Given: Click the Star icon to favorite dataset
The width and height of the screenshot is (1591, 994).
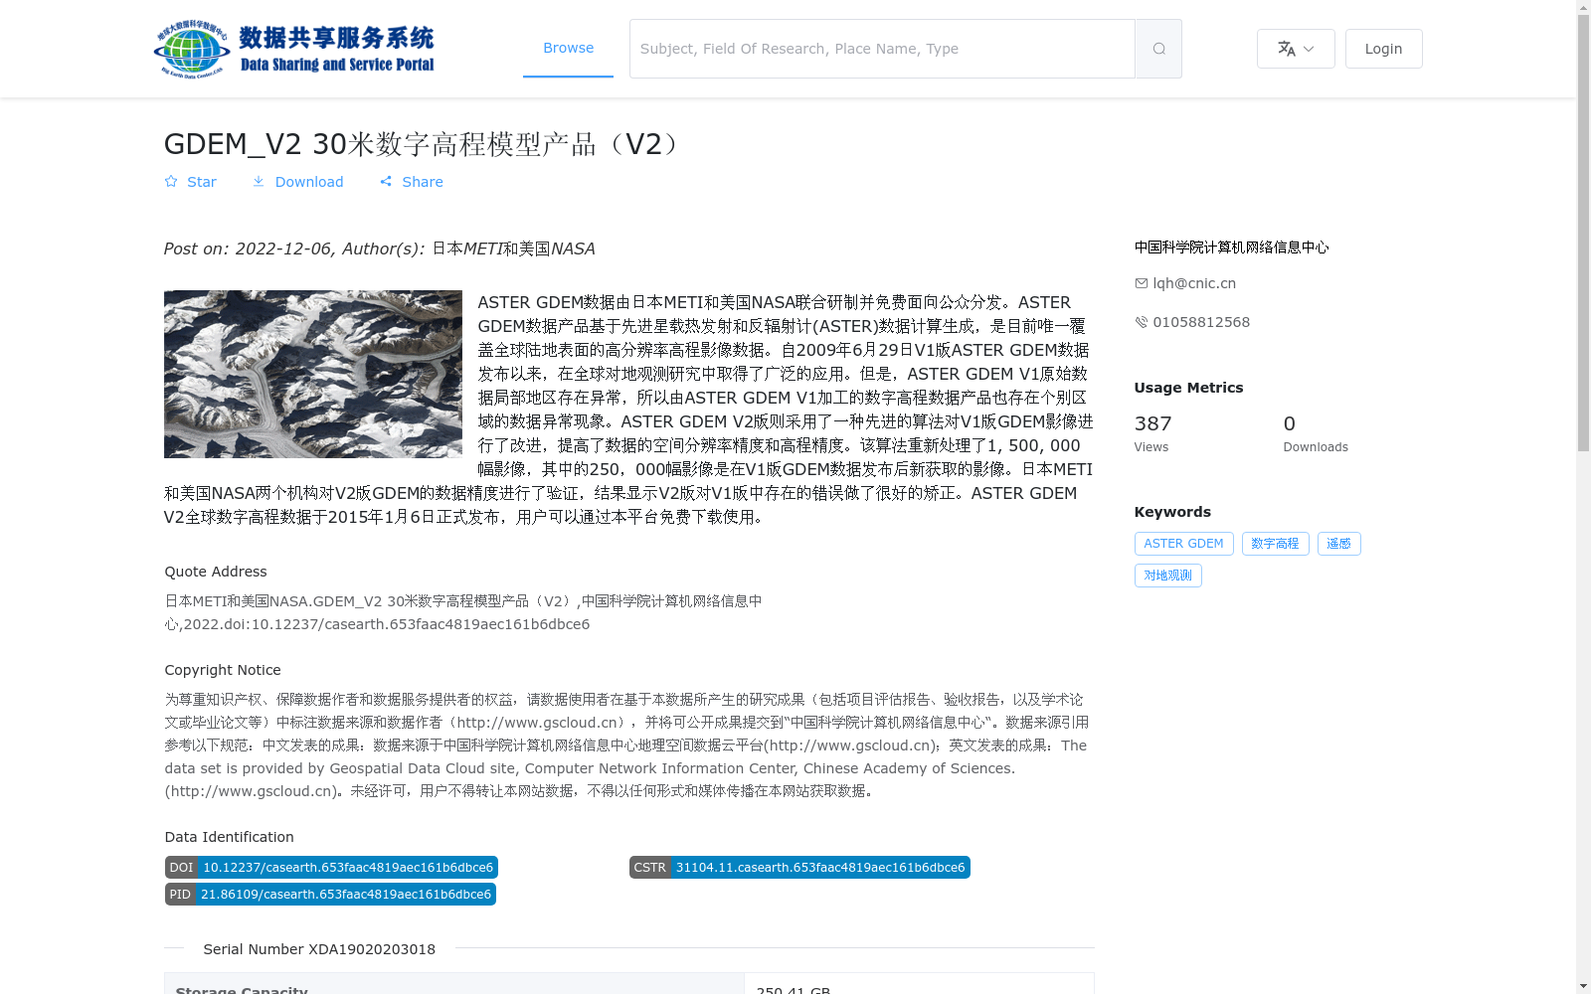Looking at the screenshot, I should (x=171, y=182).
